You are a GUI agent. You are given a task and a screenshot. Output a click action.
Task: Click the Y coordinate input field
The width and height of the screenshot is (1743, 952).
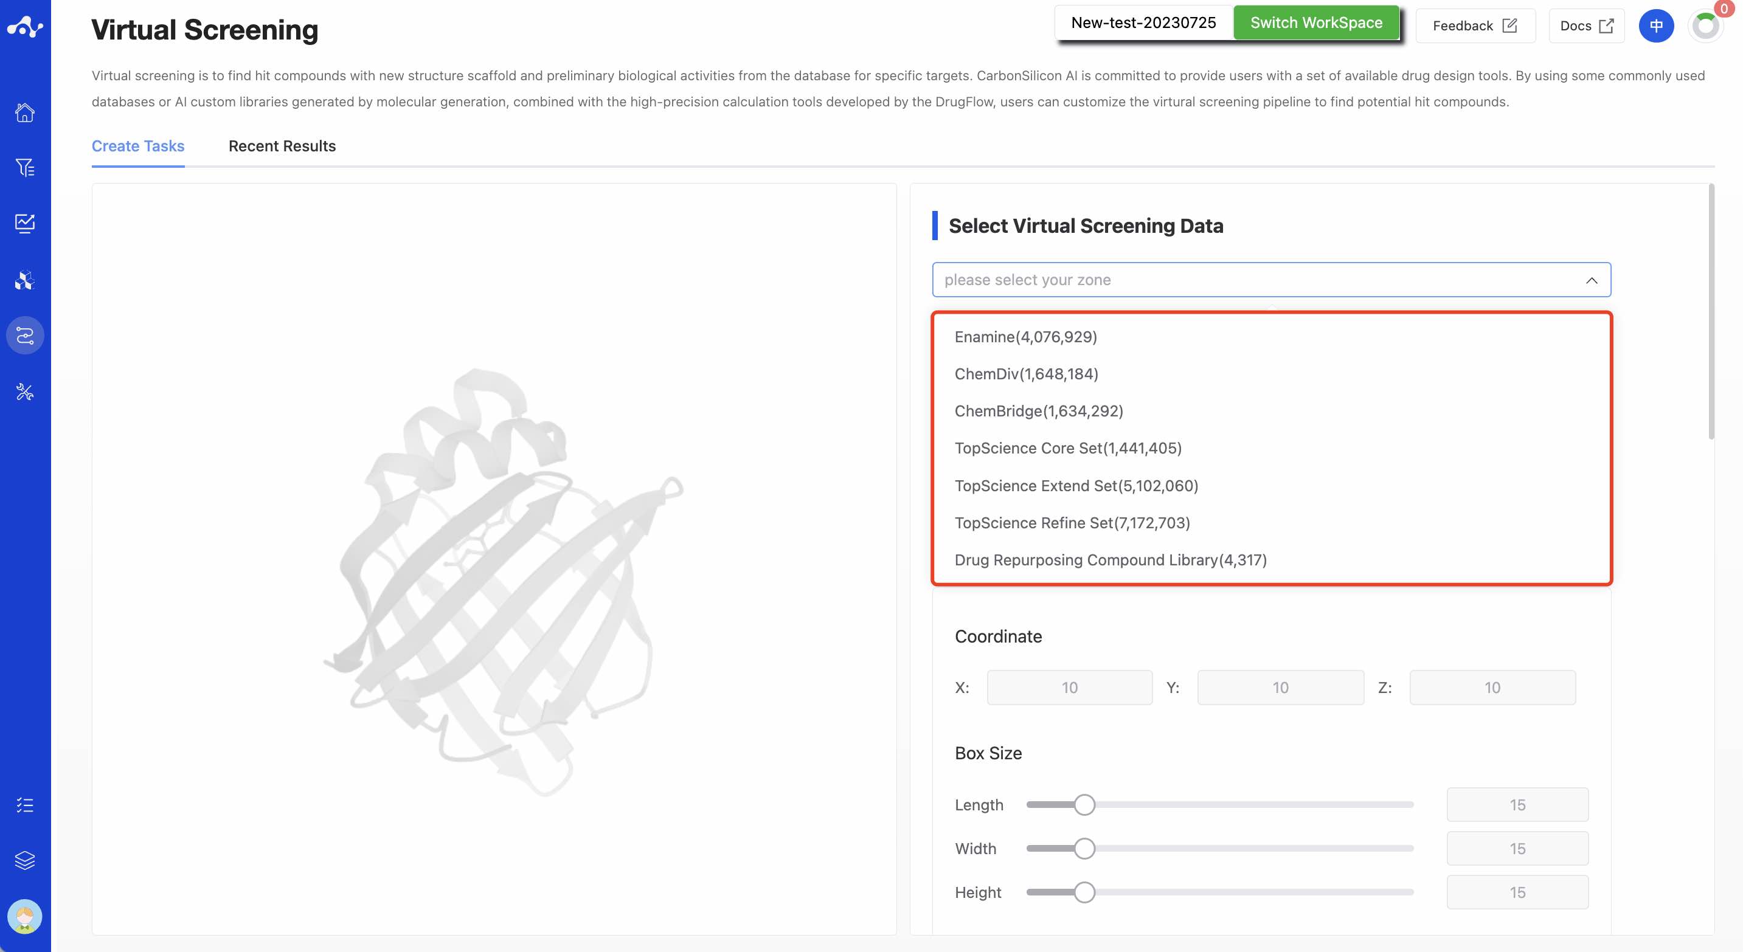pos(1280,688)
